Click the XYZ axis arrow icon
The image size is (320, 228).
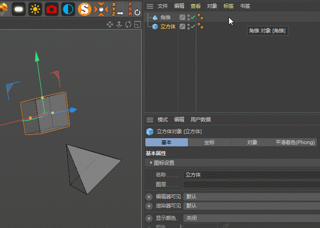pyautogui.click(x=117, y=9)
